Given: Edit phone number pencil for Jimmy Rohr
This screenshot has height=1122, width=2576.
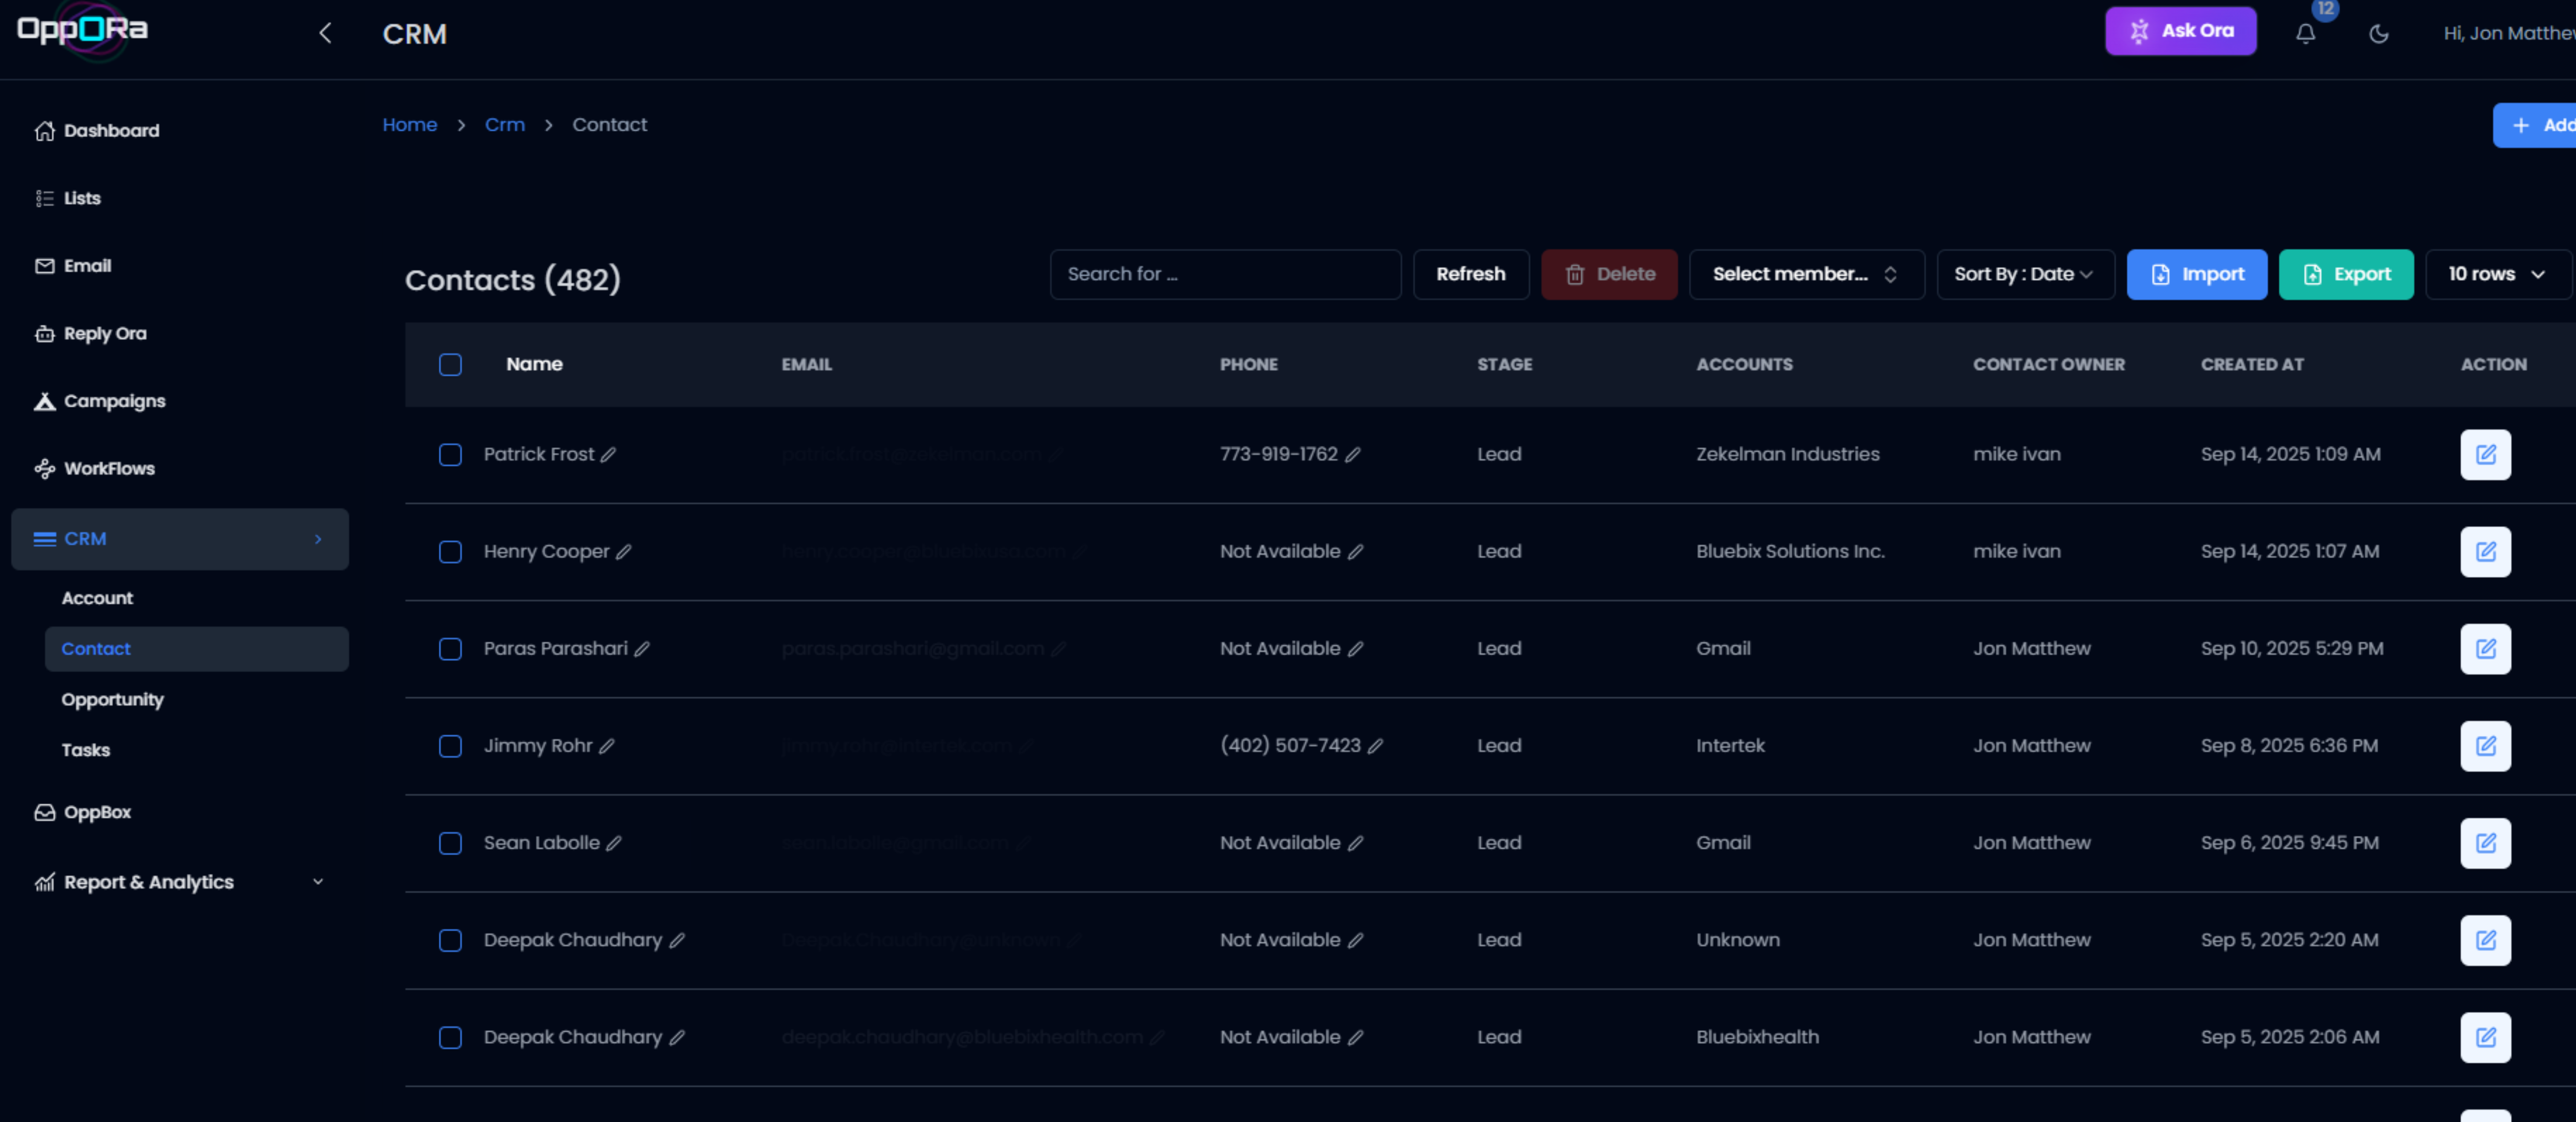Looking at the screenshot, I should pyautogui.click(x=1375, y=746).
